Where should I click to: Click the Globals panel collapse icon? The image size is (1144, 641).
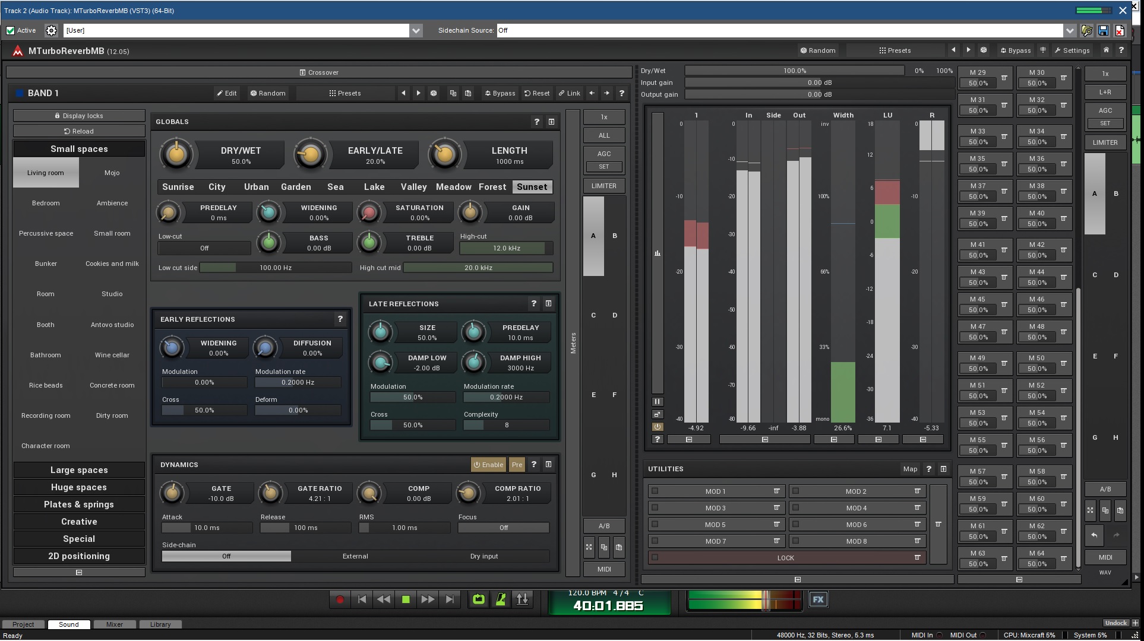pos(551,122)
